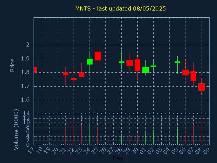
Task: Click the price tick label 1.8
Action: [x=25, y=72]
